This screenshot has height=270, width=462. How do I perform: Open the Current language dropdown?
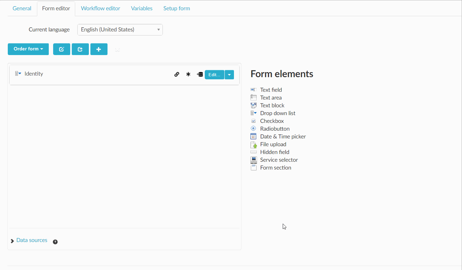click(120, 30)
